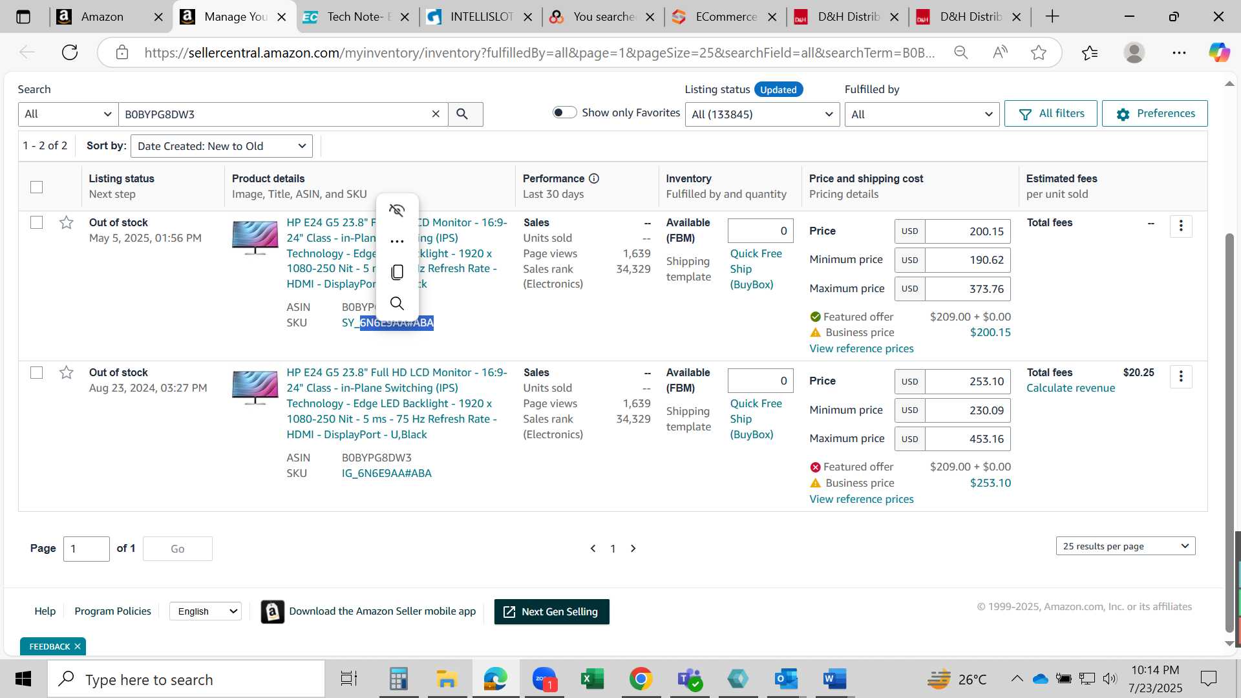
Task: Click the page vertical scrollbar
Action: [x=1229, y=433]
